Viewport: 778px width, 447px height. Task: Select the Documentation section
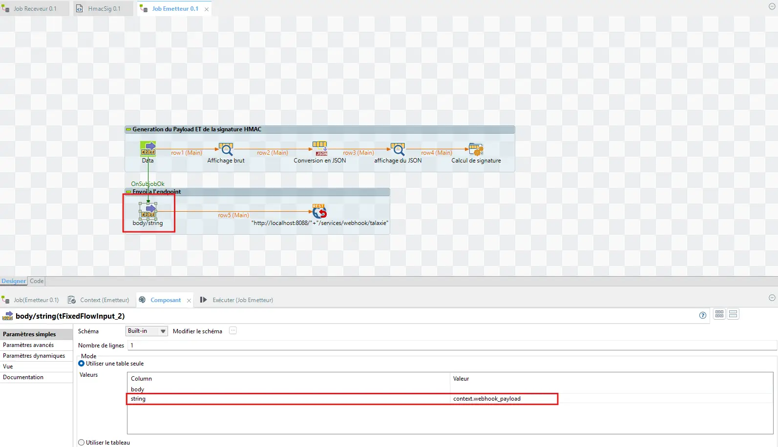37,377
